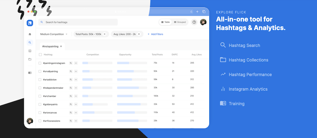Click the #artchamber hashtag name

pyautogui.click(x=50, y=96)
